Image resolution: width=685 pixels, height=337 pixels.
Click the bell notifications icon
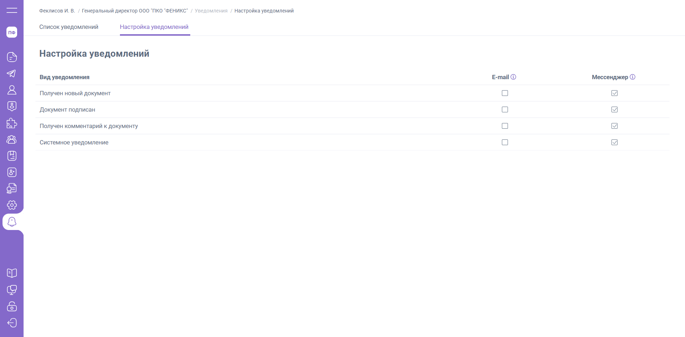(12, 222)
